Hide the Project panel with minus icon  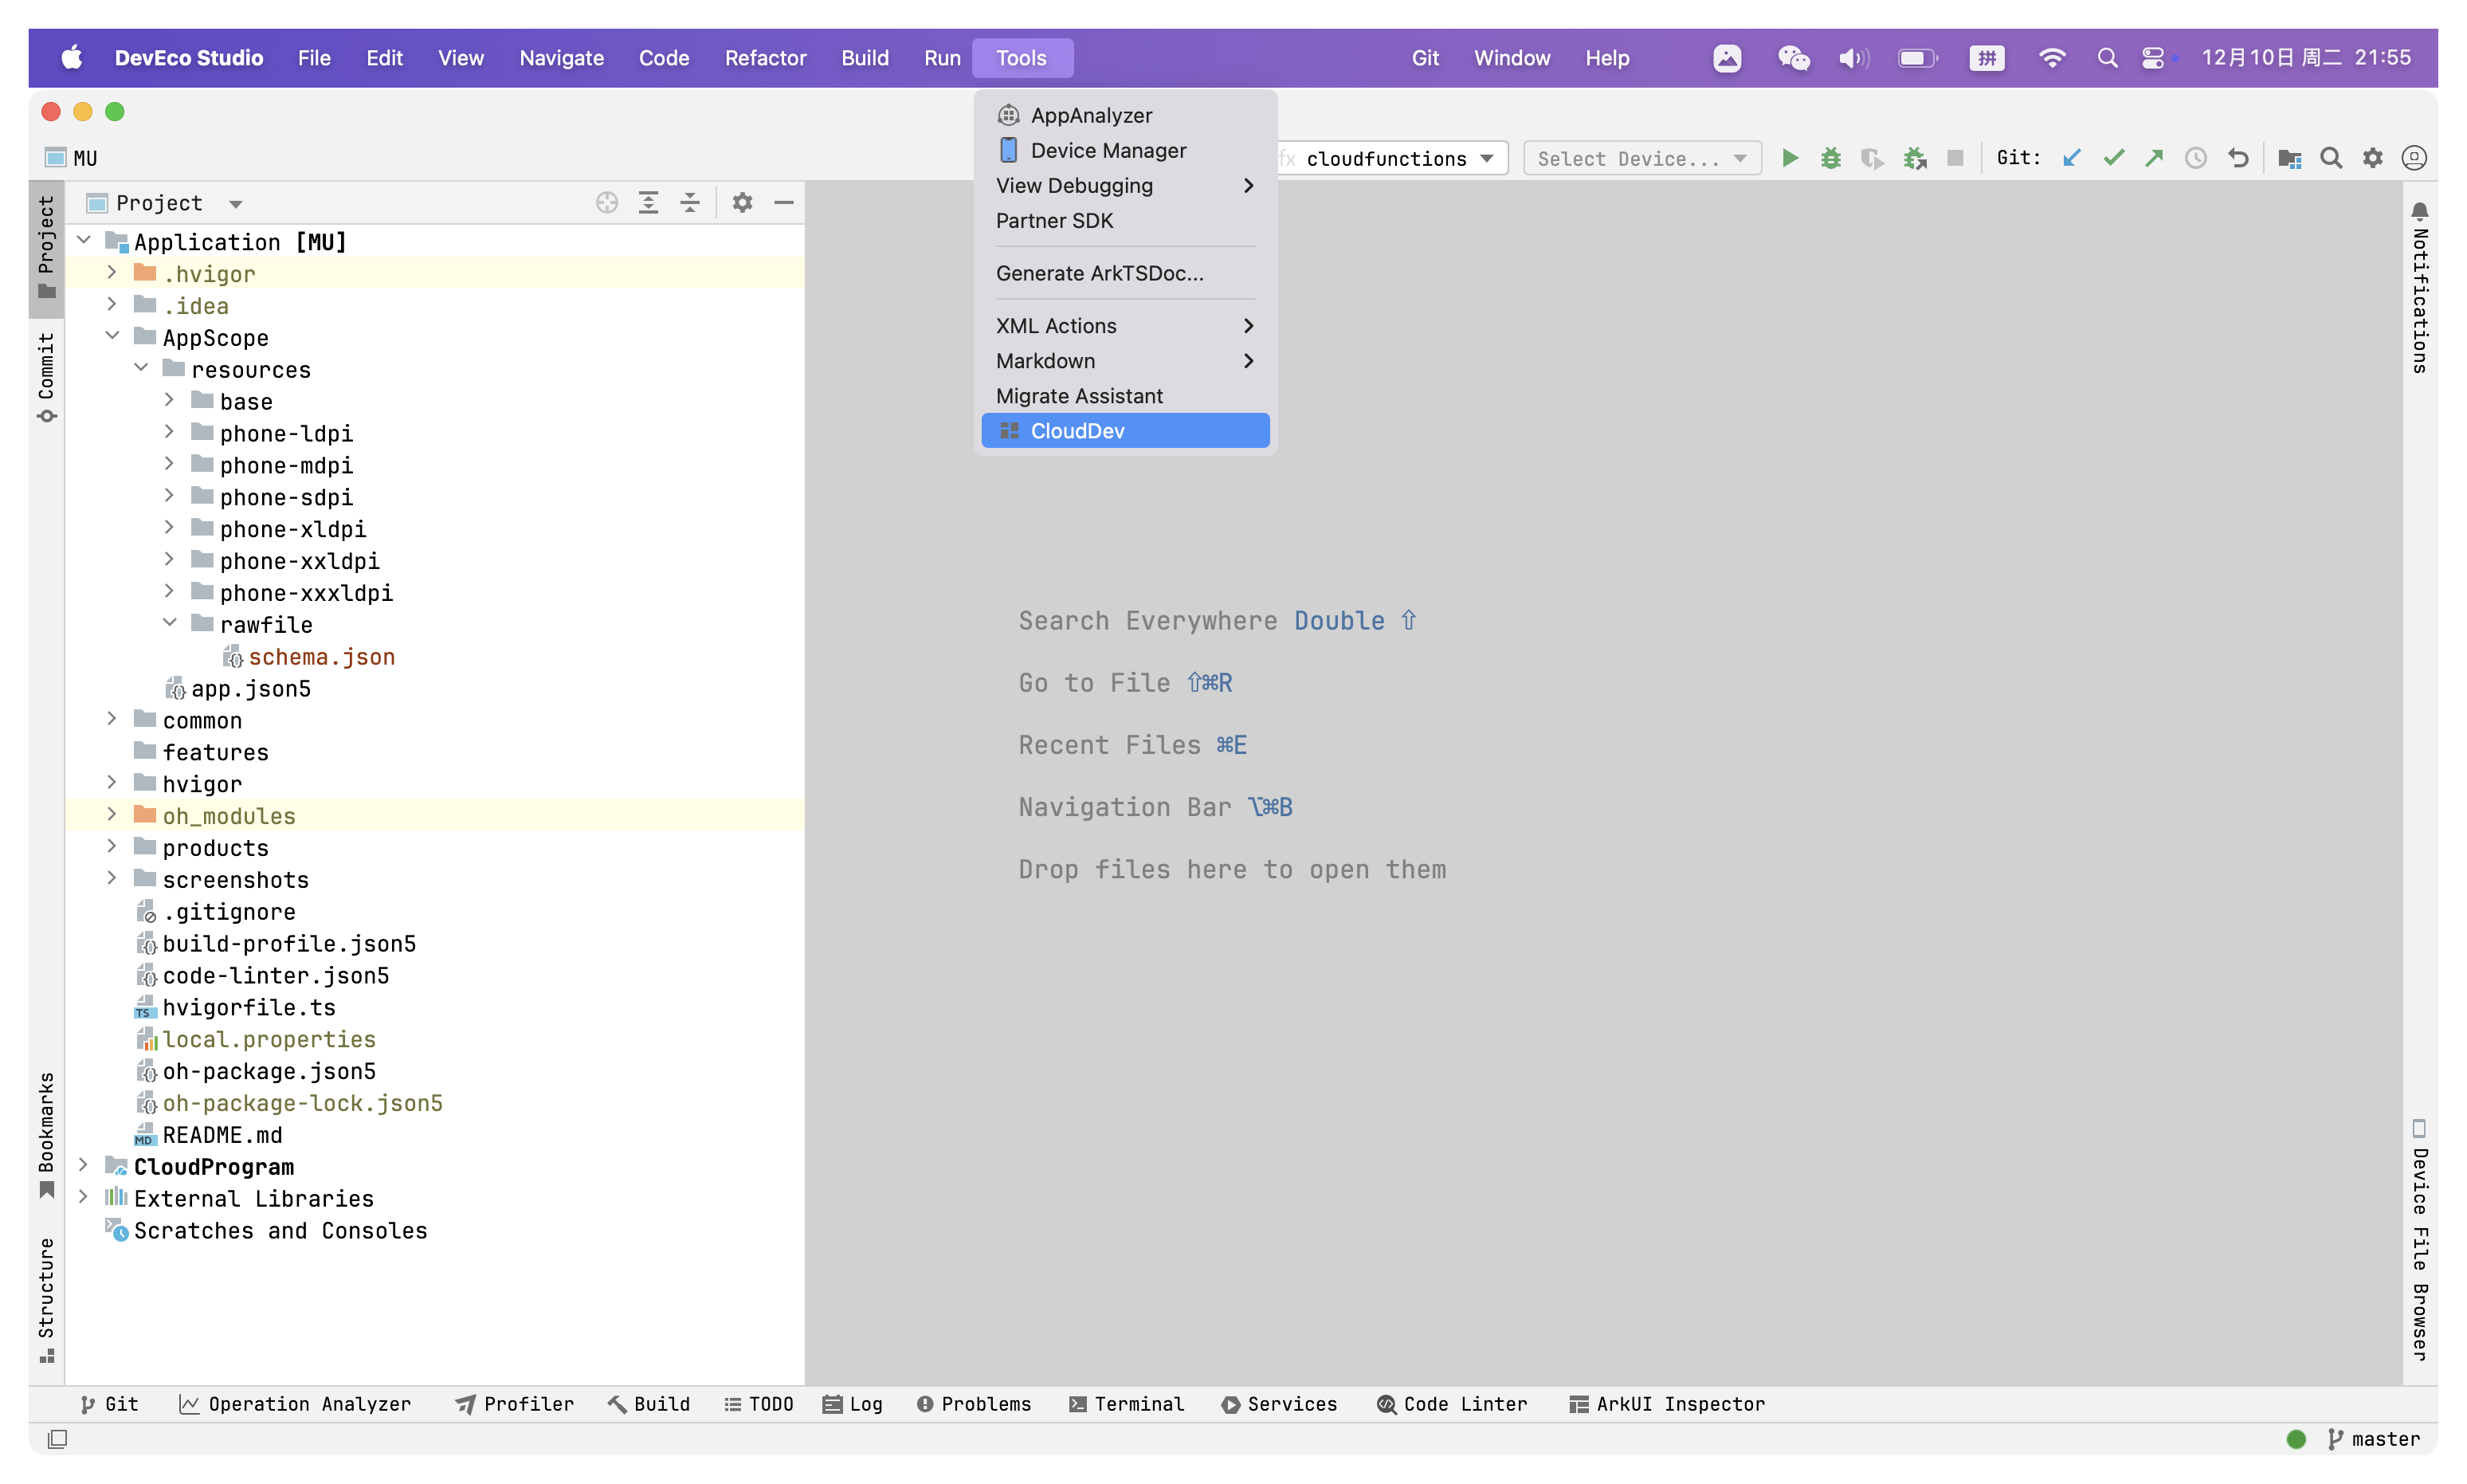point(783,203)
